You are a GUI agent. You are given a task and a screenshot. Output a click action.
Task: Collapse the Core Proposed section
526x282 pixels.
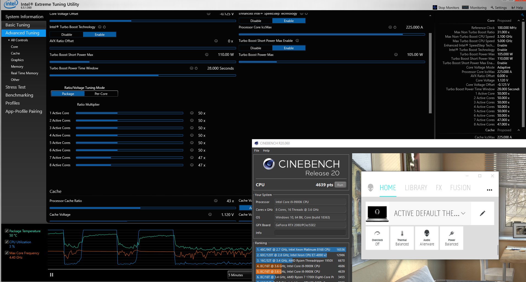tap(519, 21)
